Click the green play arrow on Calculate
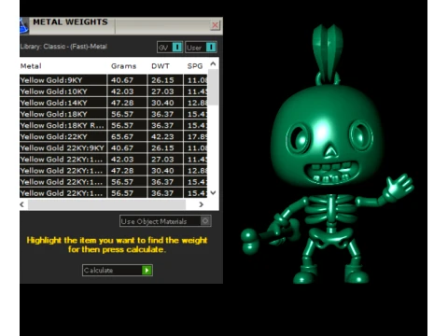 tap(147, 270)
